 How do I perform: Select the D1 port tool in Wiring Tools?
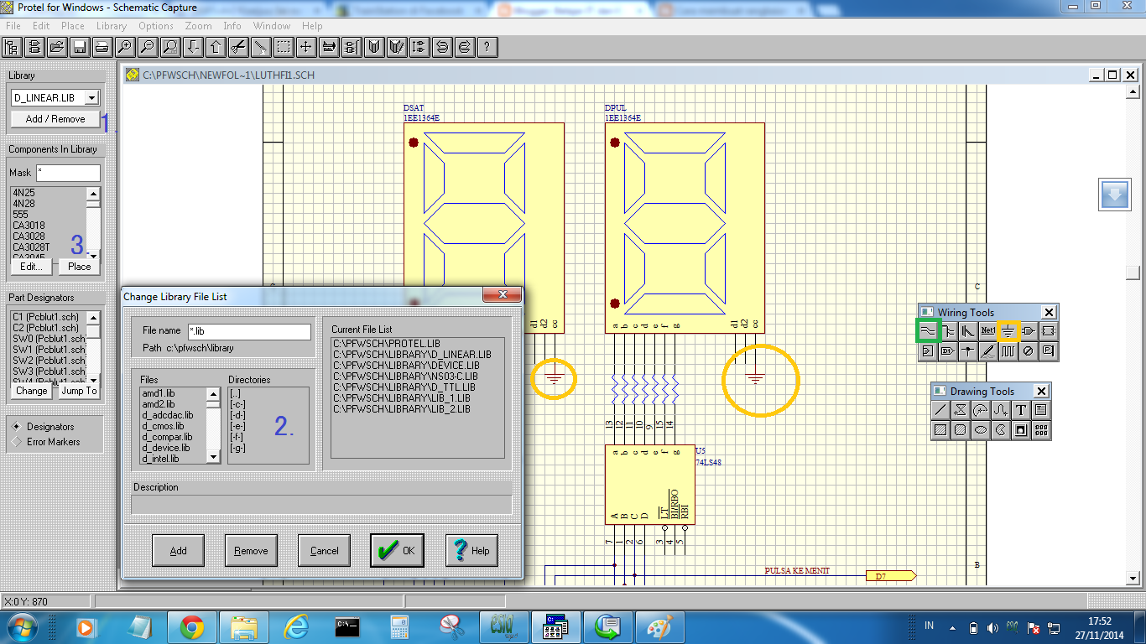click(x=948, y=351)
